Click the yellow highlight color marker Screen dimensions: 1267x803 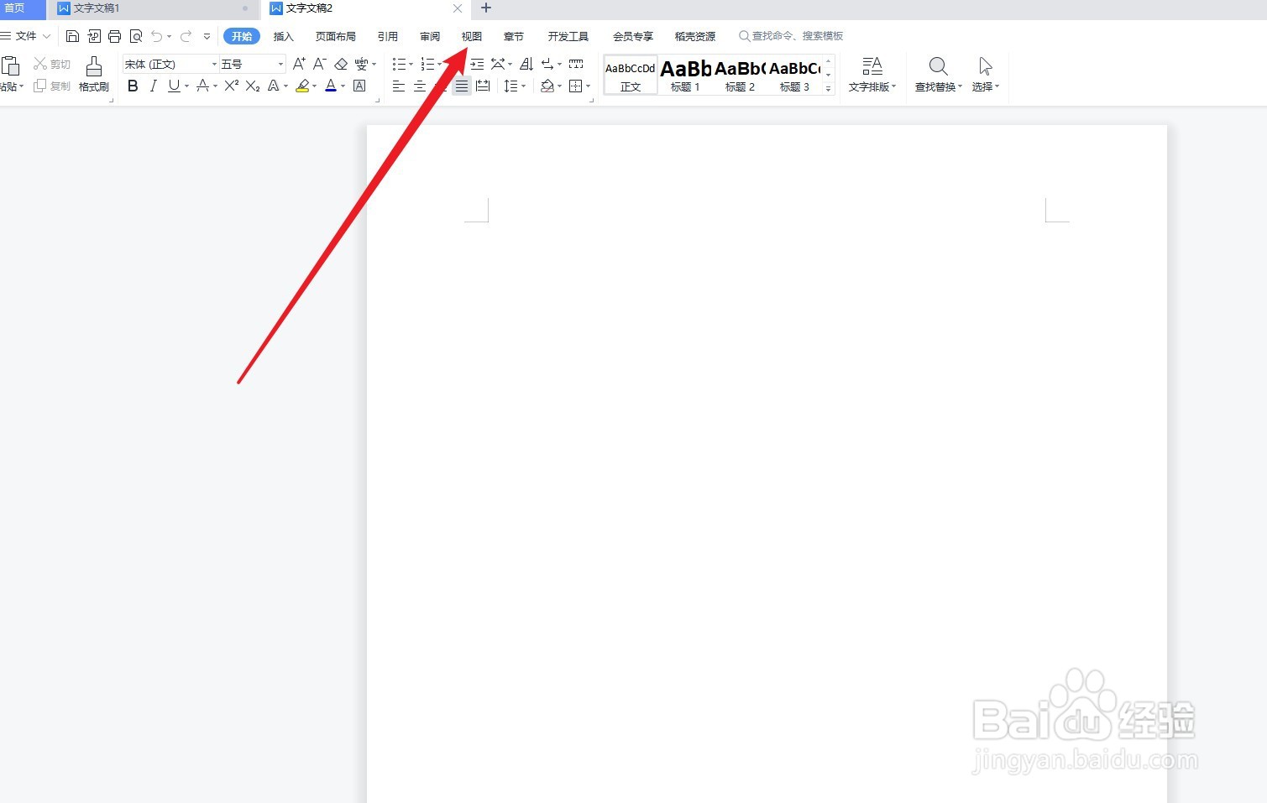click(x=302, y=86)
